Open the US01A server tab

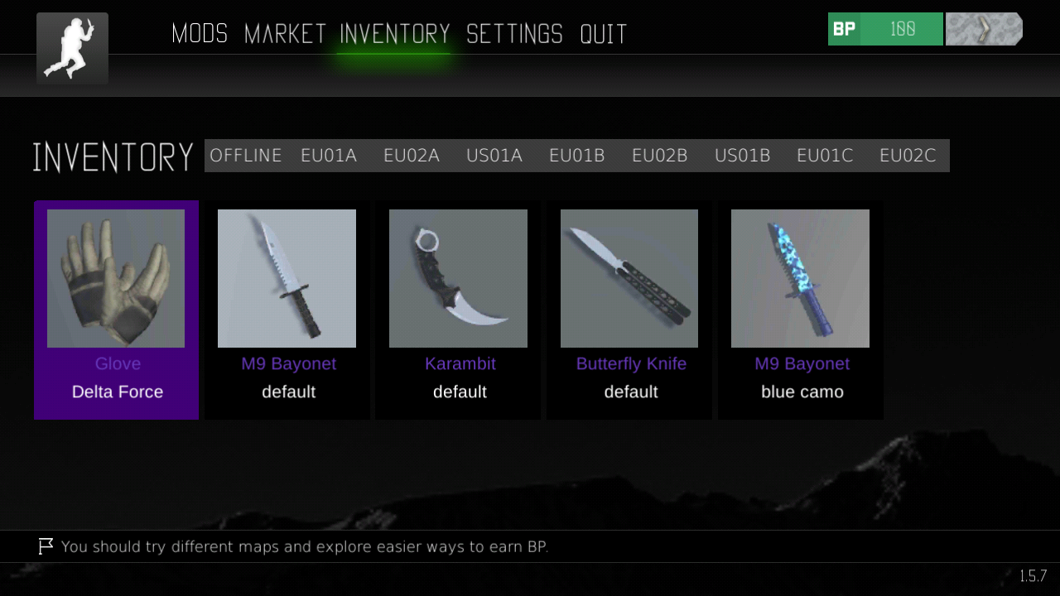point(494,156)
